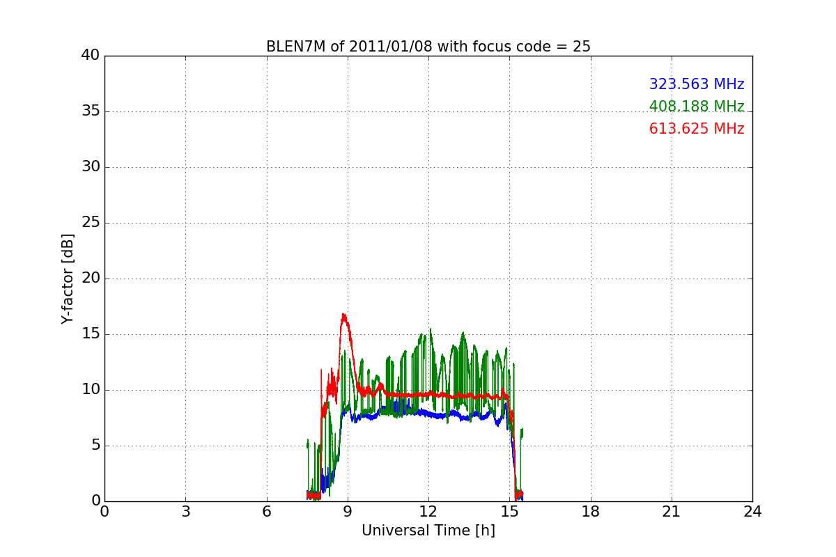The height and width of the screenshot is (557, 836).
Task: Click the y-axis tick label 35
Action: tap(91, 111)
